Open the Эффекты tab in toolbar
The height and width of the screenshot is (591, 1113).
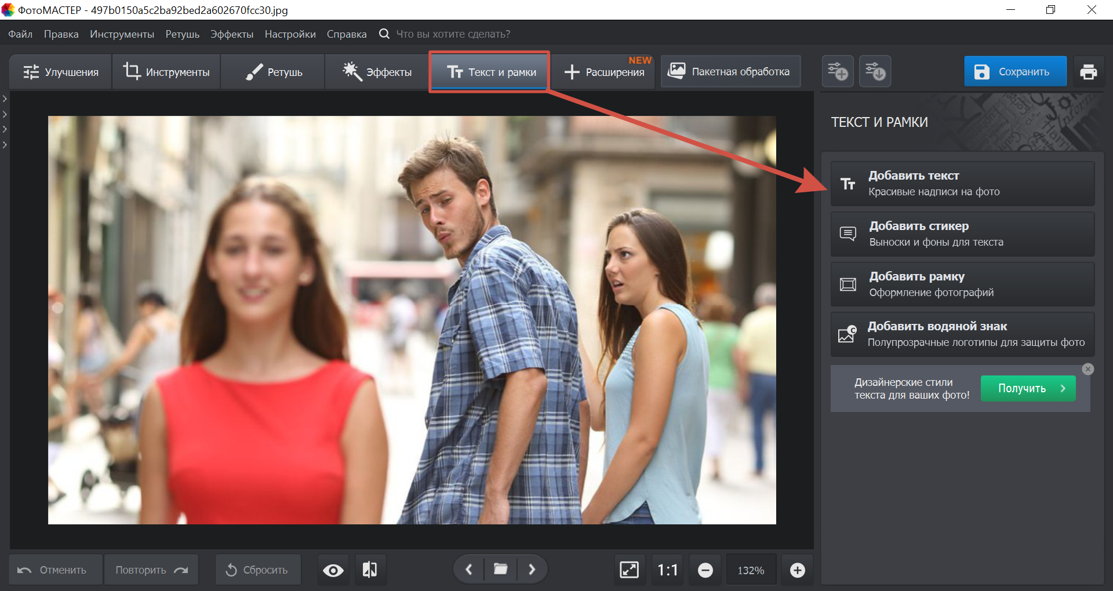377,72
